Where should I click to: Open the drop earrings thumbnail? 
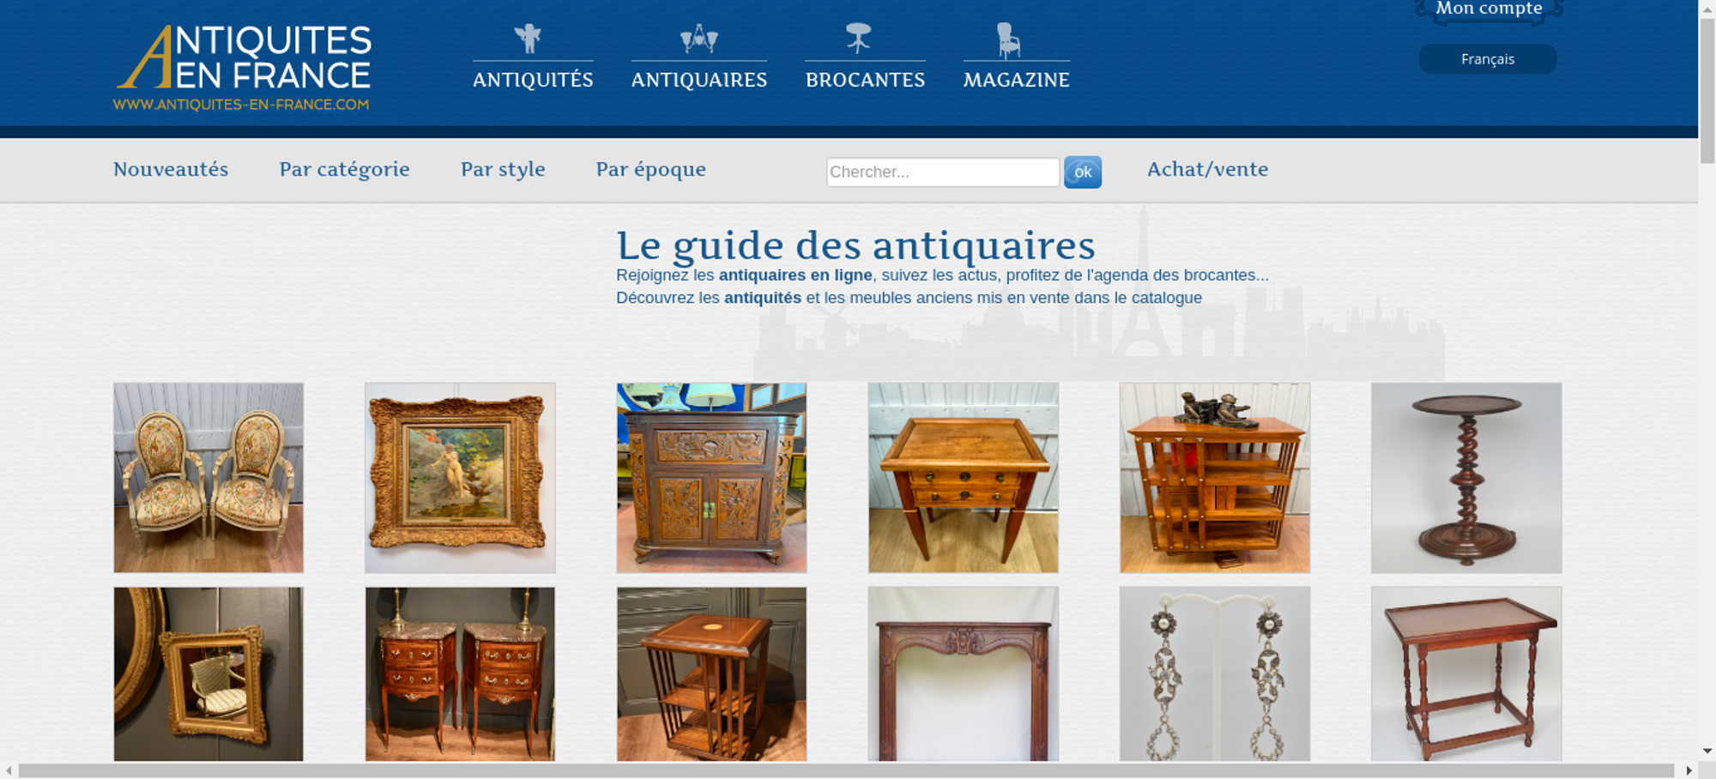1215,673
